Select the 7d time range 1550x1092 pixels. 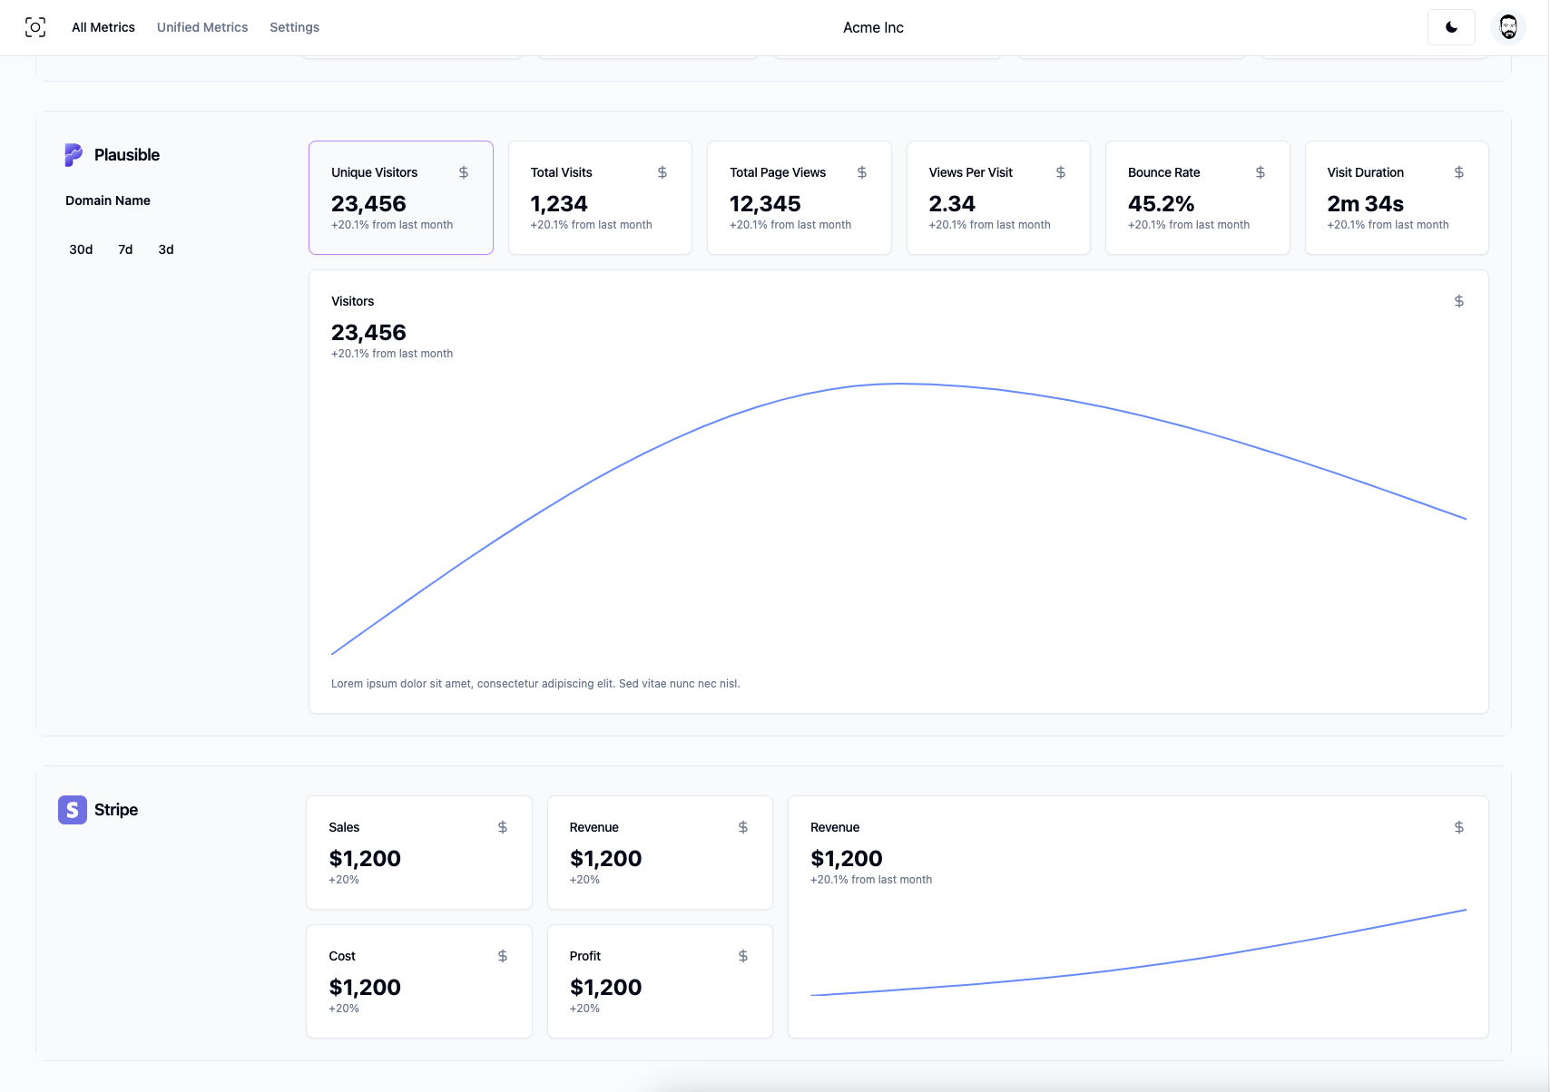tap(125, 249)
